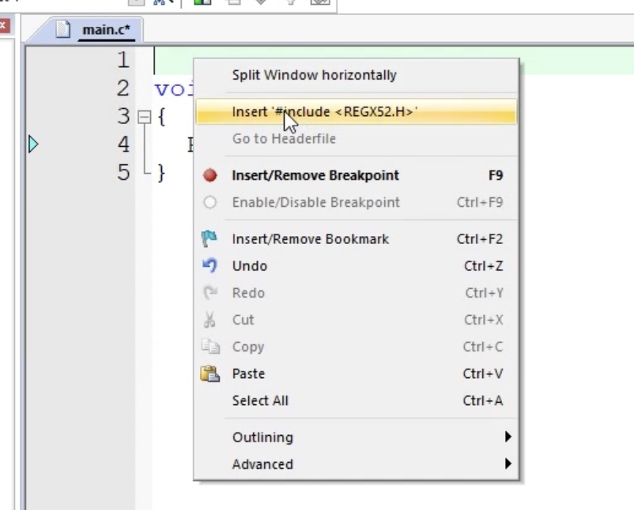Image resolution: width=634 pixels, height=510 pixels.
Task: Click the Enable/Disable Breakpoint circle icon
Action: pos(209,202)
